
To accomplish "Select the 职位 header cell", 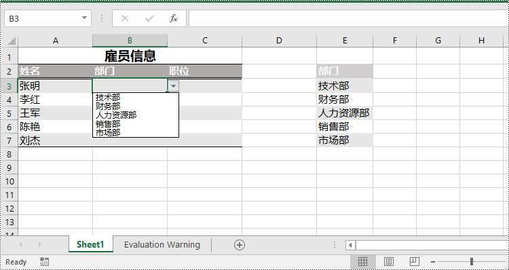I will click(205, 71).
